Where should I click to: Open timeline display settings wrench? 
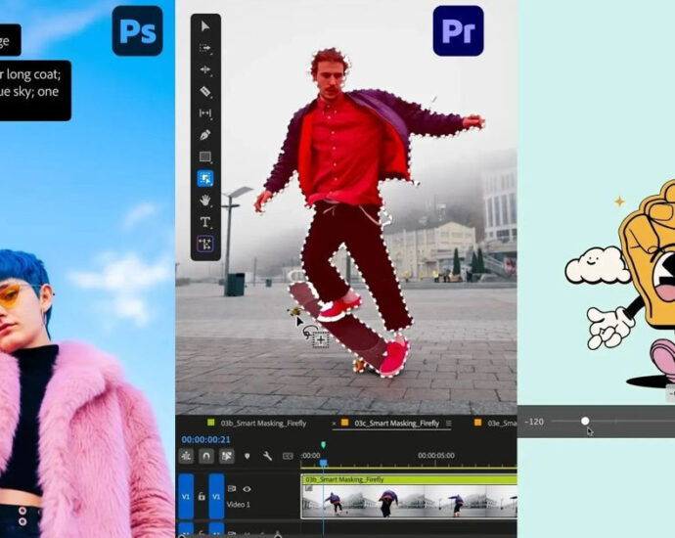coord(267,456)
